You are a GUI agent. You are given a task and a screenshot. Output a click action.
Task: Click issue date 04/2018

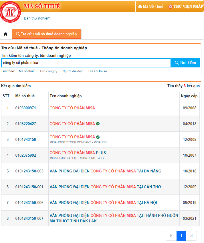pyautogui.click(x=190, y=124)
